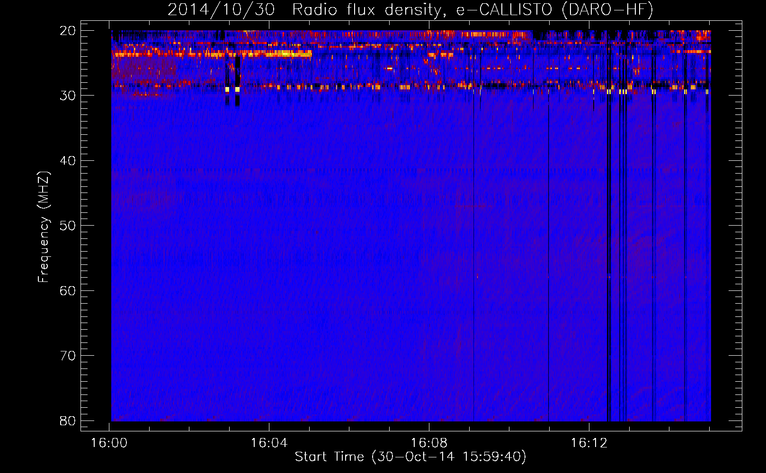766x473 pixels.
Task: Click the 16:08 time tick label
Action: tap(429, 443)
